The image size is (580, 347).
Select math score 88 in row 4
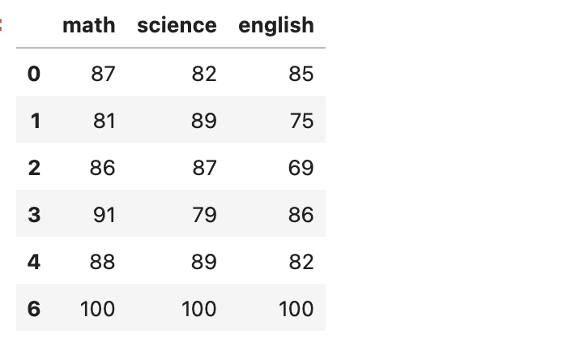point(103,262)
